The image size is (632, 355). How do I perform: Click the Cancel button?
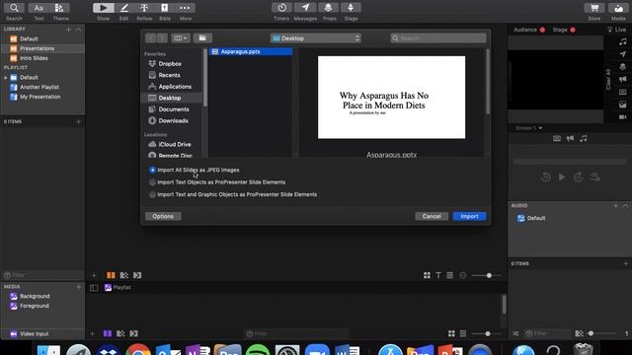(x=432, y=216)
